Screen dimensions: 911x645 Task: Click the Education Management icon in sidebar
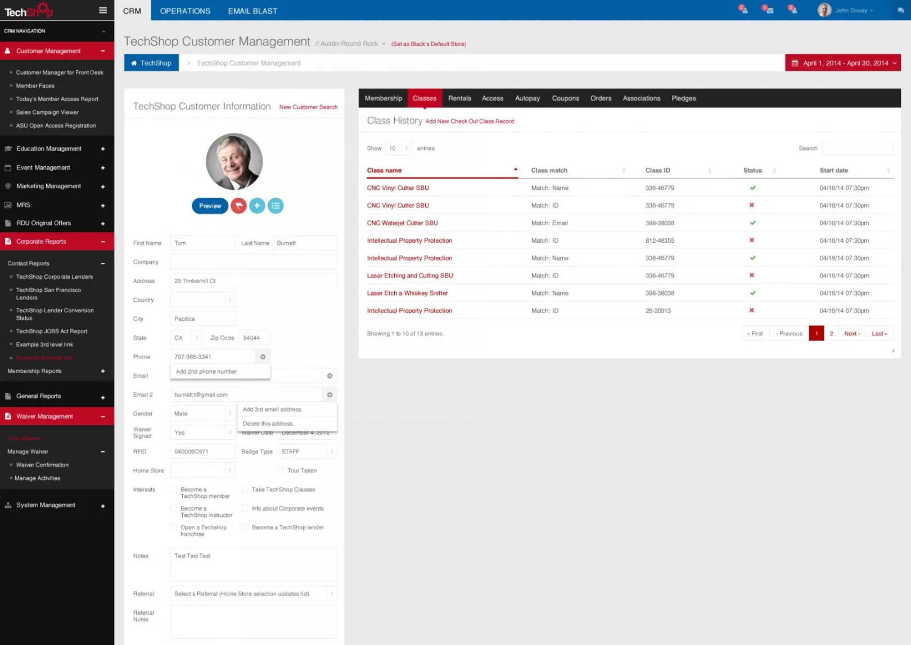[8, 149]
